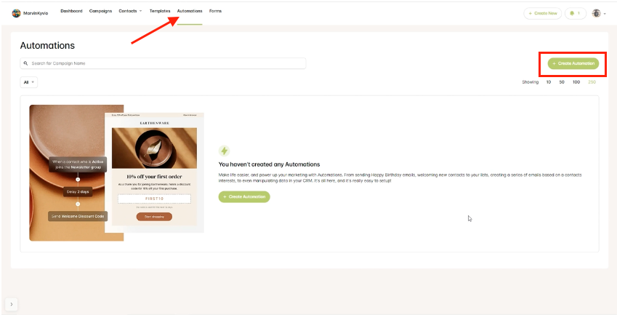
Task: Click the email automation preview image
Action: tap(116, 172)
